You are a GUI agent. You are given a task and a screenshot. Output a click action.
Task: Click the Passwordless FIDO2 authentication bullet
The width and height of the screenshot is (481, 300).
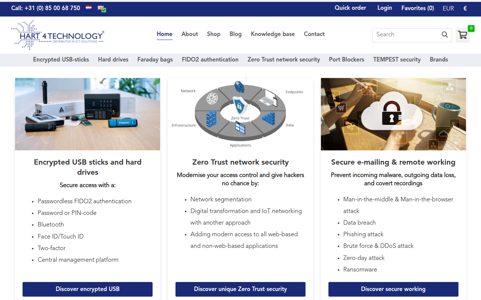click(85, 201)
